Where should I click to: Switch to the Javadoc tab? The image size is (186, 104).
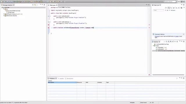point(61,78)
